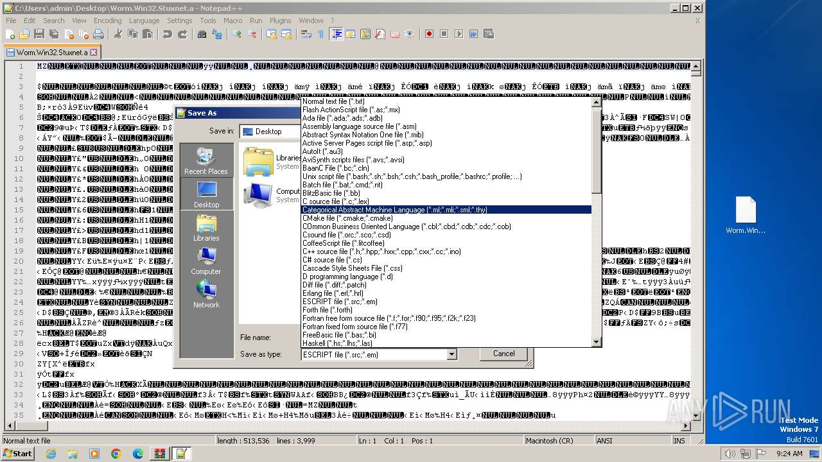822x462 pixels.
Task: Toggle the Function List icon
Action: click(x=380, y=34)
